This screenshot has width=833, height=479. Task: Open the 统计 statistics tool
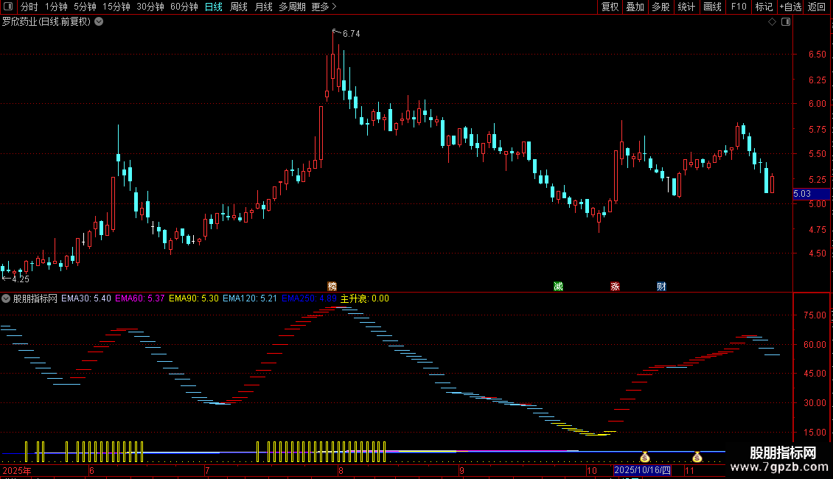pyautogui.click(x=686, y=7)
